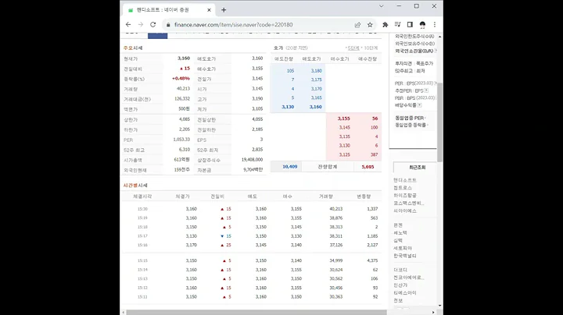Click the 15:11 row time cell
The height and width of the screenshot is (315, 563).
142,297
